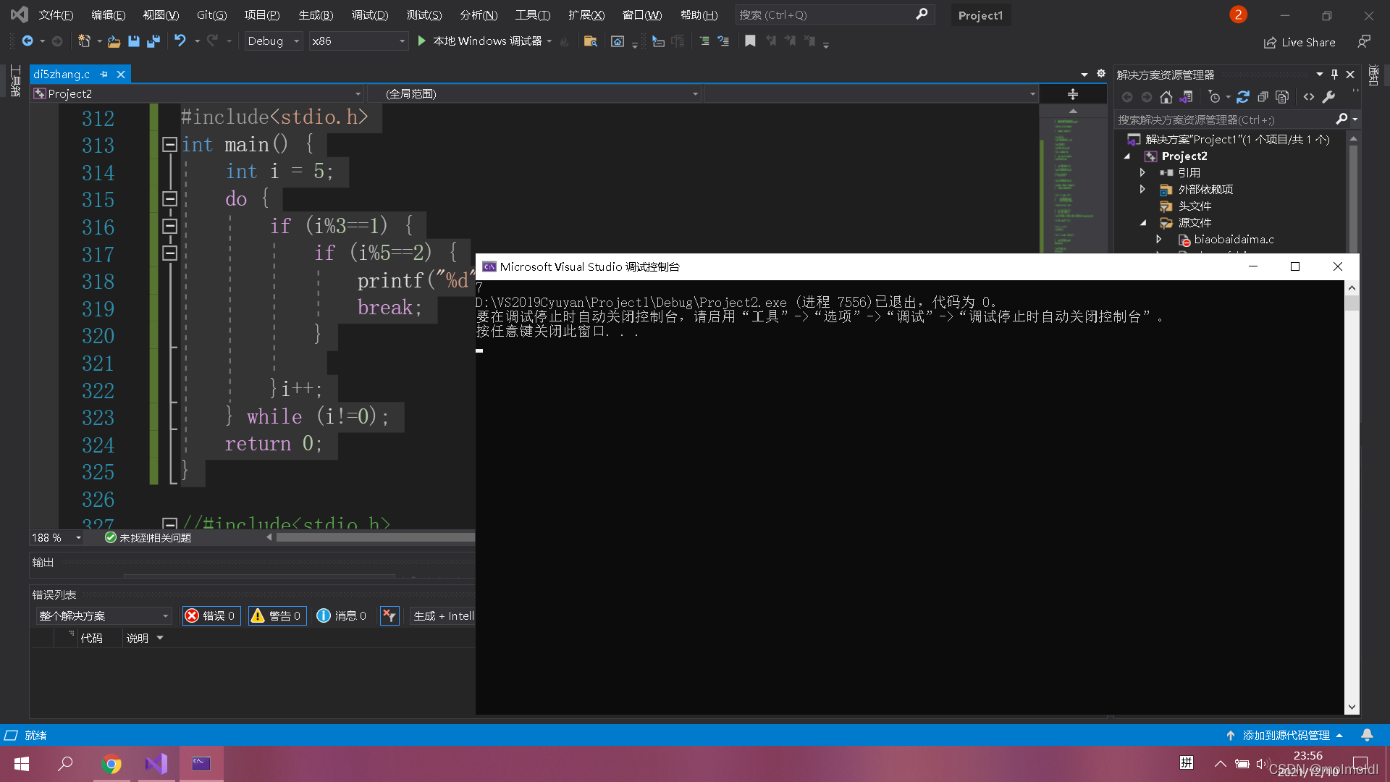Click the Undo arrow icon
Image resolution: width=1390 pixels, height=782 pixels.
pyautogui.click(x=180, y=41)
